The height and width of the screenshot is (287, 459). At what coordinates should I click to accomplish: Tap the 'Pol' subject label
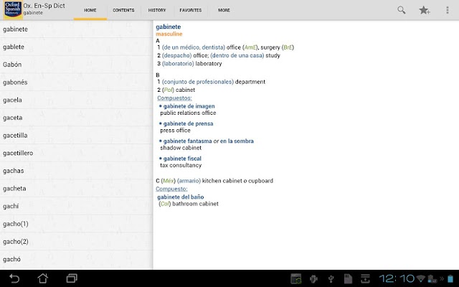coord(169,90)
